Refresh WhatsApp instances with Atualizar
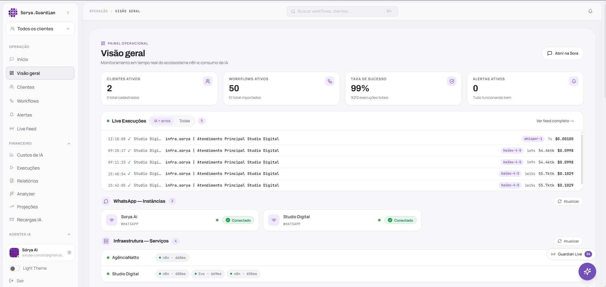This screenshot has width=606, height=287. coord(568,201)
